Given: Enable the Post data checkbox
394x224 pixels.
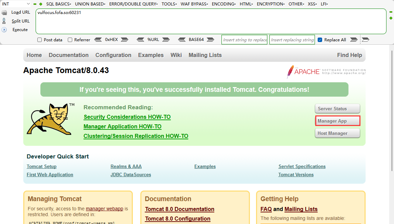Looking at the screenshot, I should [39, 40].
